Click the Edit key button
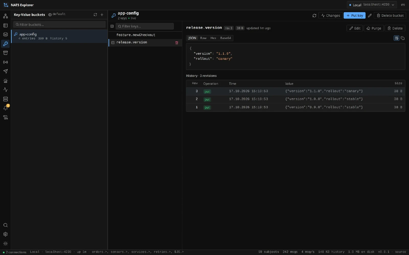The image size is (409, 255). [x=355, y=28]
